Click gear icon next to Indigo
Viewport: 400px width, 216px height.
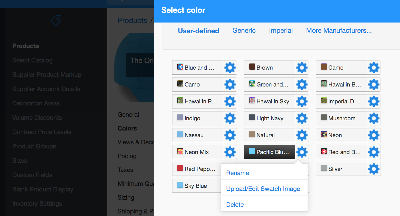click(230, 118)
